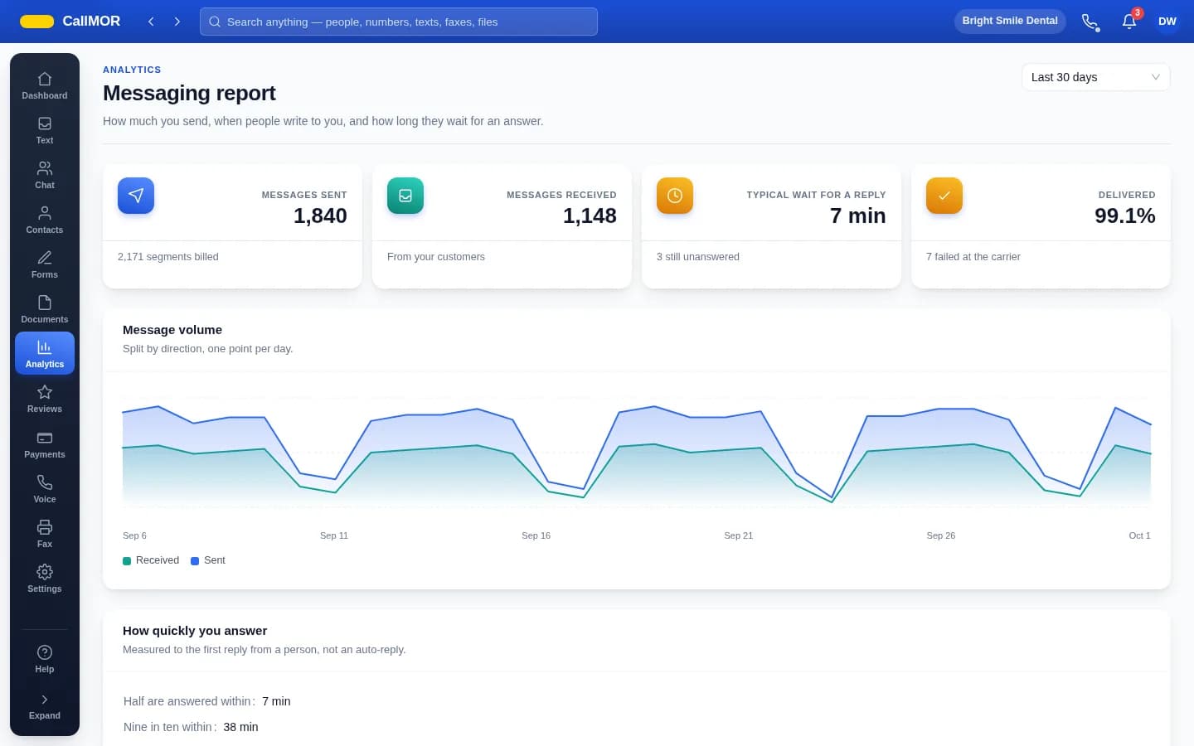Open the Fax section

click(x=45, y=534)
